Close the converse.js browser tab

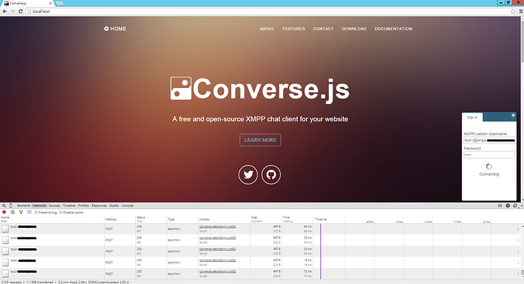pyautogui.click(x=50, y=3)
